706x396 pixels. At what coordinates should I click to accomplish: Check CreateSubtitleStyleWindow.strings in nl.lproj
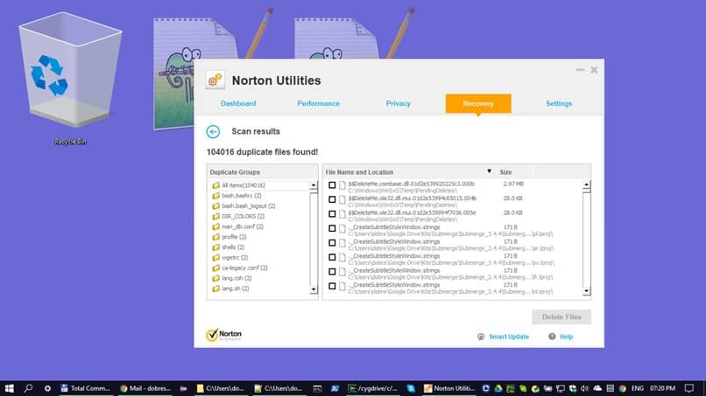pos(332,286)
